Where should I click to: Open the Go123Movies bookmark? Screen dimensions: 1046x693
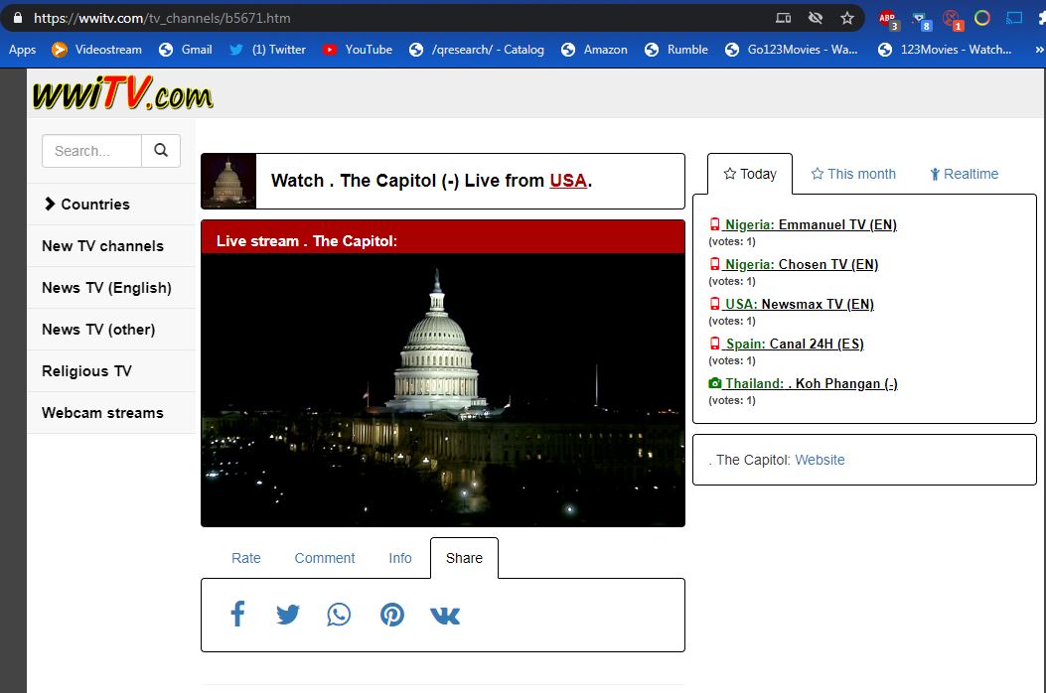tap(792, 50)
